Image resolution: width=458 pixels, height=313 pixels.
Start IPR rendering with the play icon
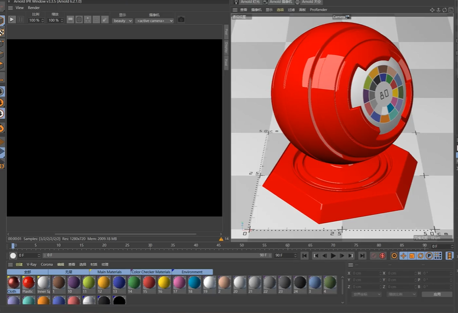(12, 19)
